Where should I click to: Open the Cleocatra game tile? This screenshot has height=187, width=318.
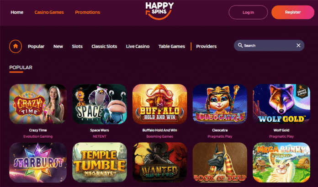pyautogui.click(x=220, y=104)
